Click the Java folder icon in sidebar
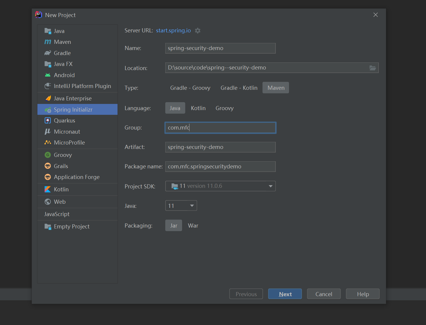 48,31
